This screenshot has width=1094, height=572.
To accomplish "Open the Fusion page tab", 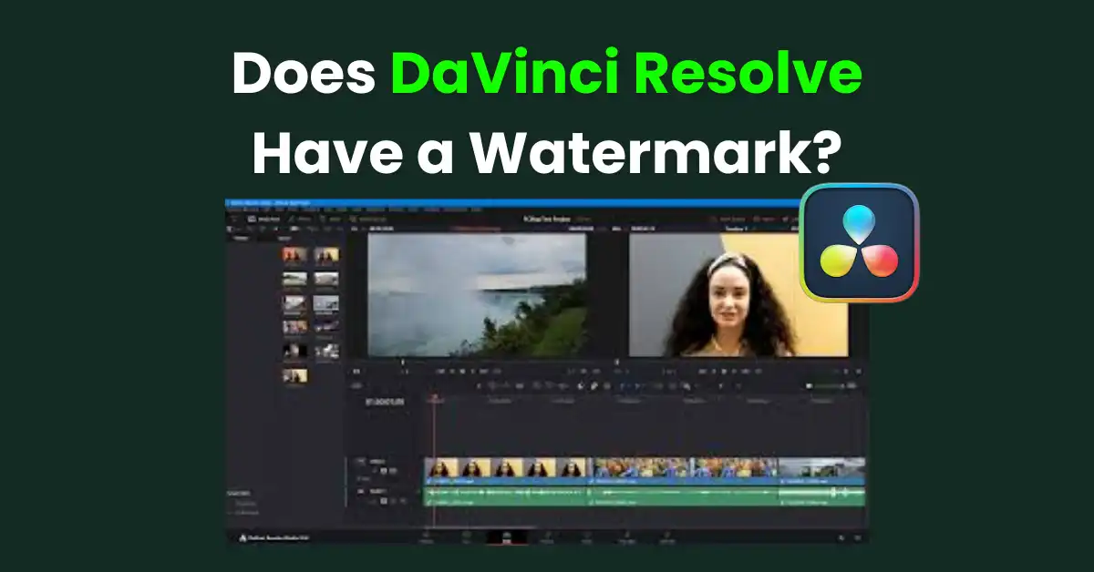I will point(547,537).
